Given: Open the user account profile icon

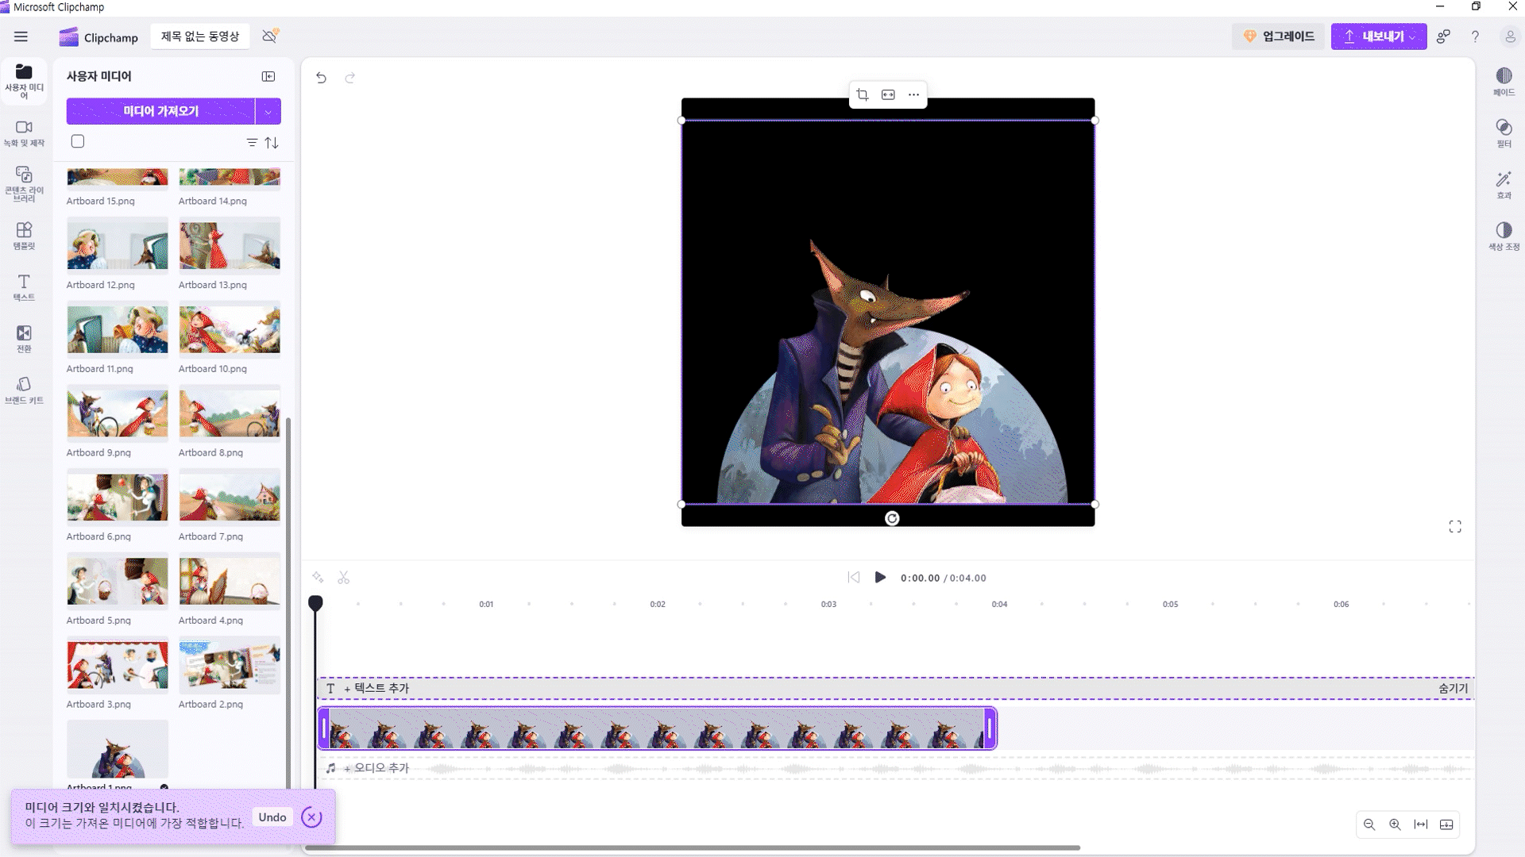Looking at the screenshot, I should pos(1509,37).
